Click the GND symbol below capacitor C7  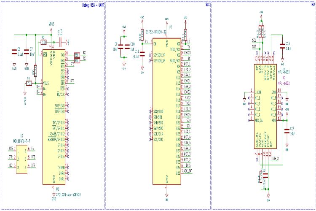pos(27,66)
